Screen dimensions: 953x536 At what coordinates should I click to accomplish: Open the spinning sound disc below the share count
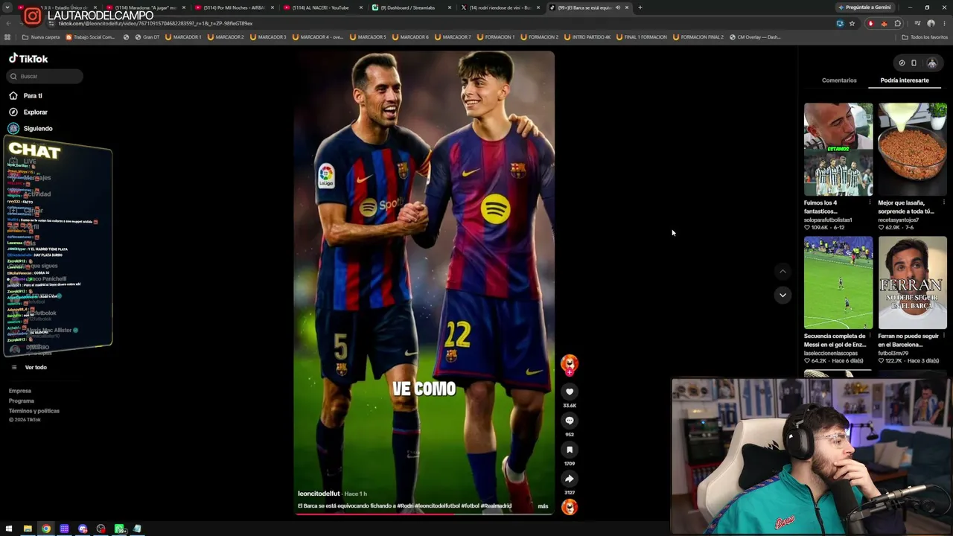[x=570, y=507]
